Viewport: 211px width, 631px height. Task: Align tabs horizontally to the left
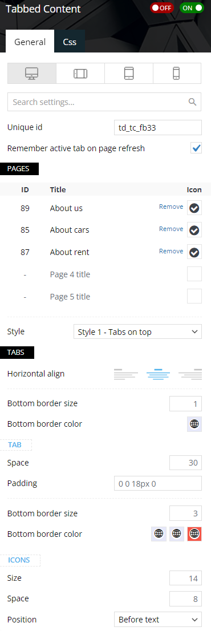pos(126,374)
